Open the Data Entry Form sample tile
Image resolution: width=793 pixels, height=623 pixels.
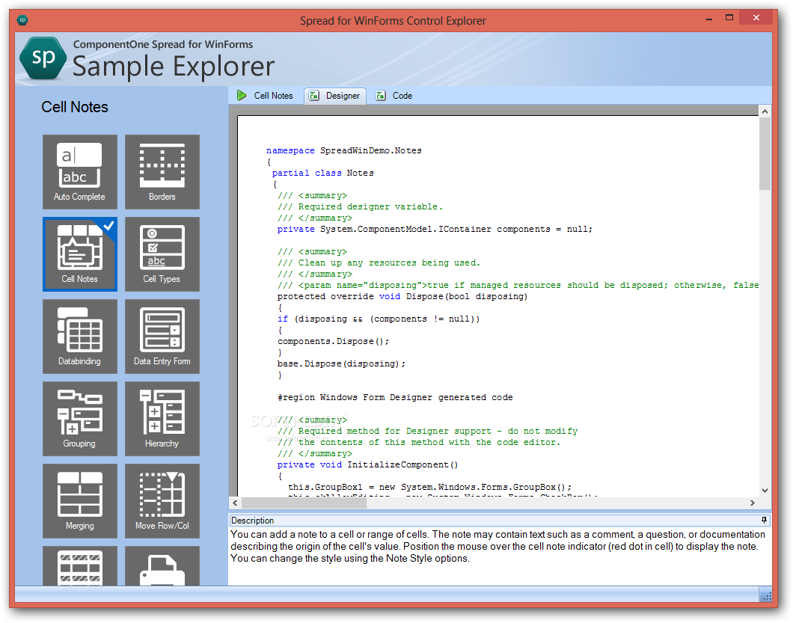(162, 337)
